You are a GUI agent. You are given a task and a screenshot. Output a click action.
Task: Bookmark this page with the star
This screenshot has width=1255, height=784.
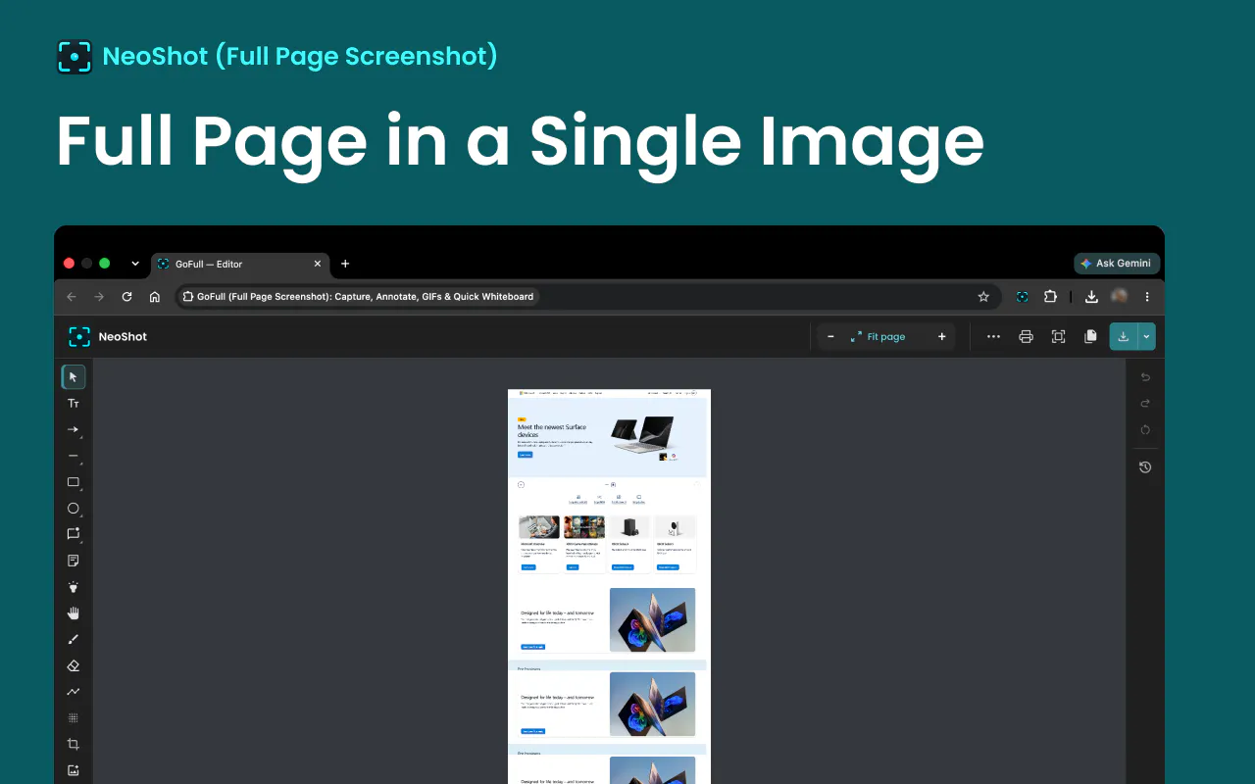tap(983, 297)
